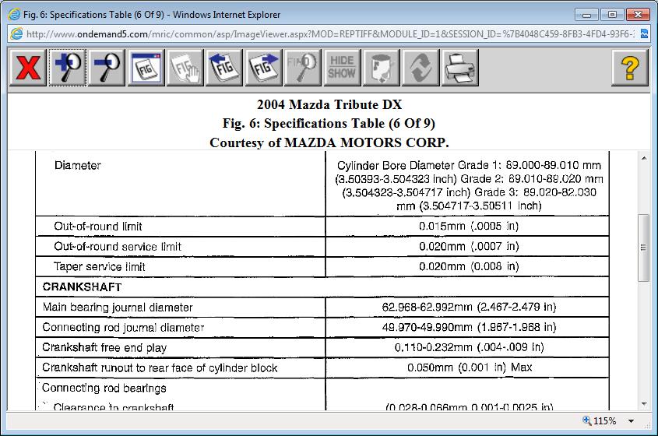Click the value 0.020mm (0.008 in)

pyautogui.click(x=469, y=266)
